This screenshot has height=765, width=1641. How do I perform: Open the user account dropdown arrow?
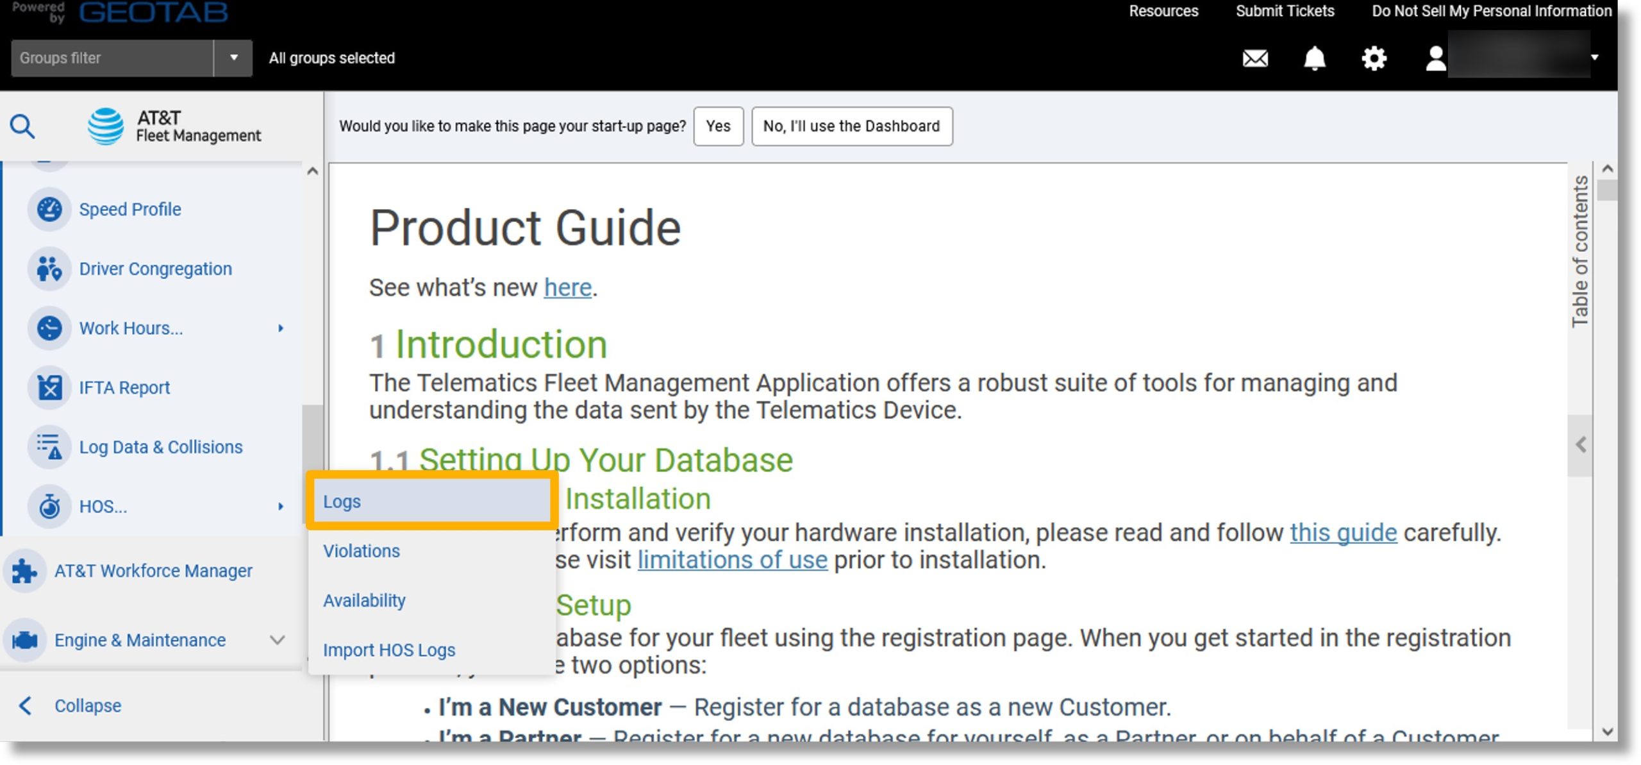point(1594,57)
